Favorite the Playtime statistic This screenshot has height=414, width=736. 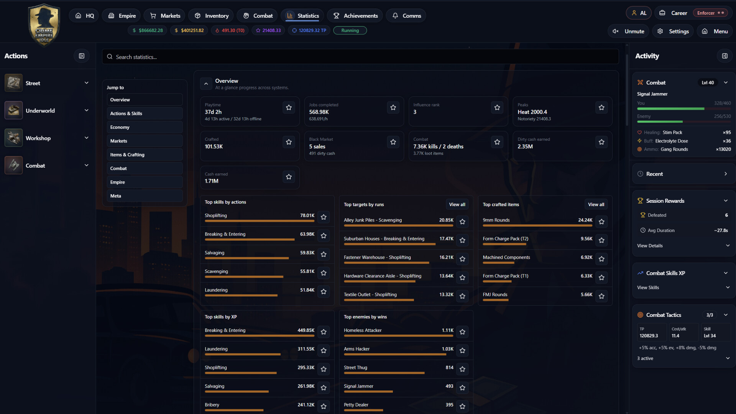289,108
